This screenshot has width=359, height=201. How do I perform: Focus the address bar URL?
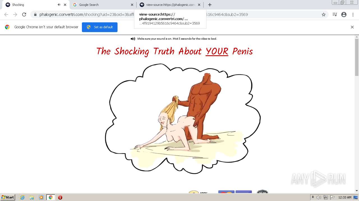(179, 15)
